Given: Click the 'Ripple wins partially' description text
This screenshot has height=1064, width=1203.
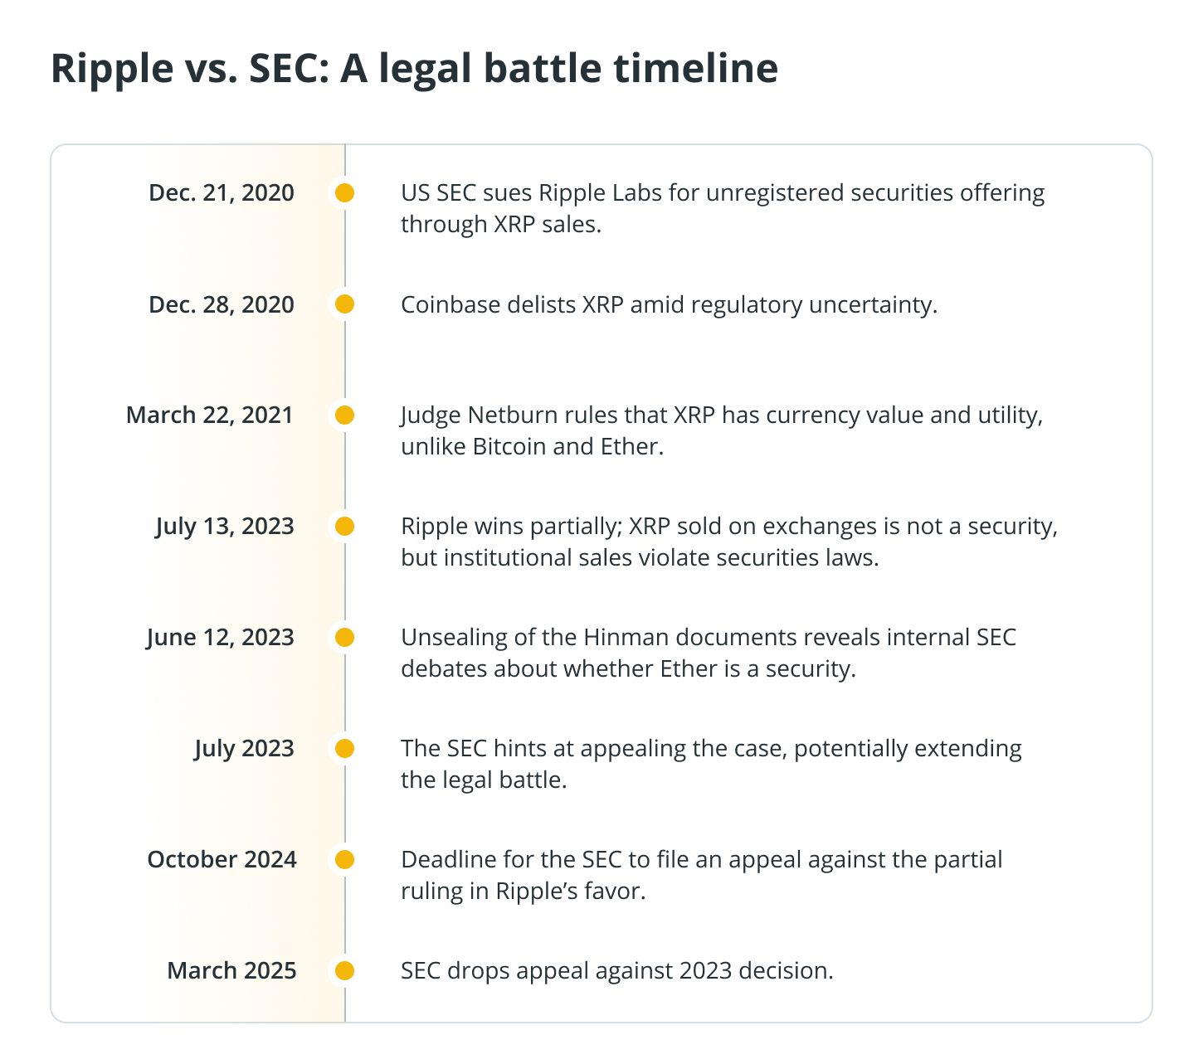Looking at the screenshot, I should tap(728, 542).
